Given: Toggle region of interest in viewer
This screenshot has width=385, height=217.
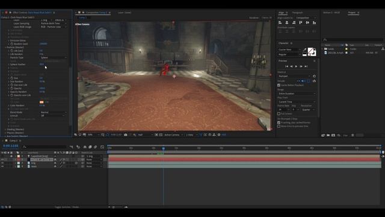Looking at the screenshot, I should pos(156,135).
